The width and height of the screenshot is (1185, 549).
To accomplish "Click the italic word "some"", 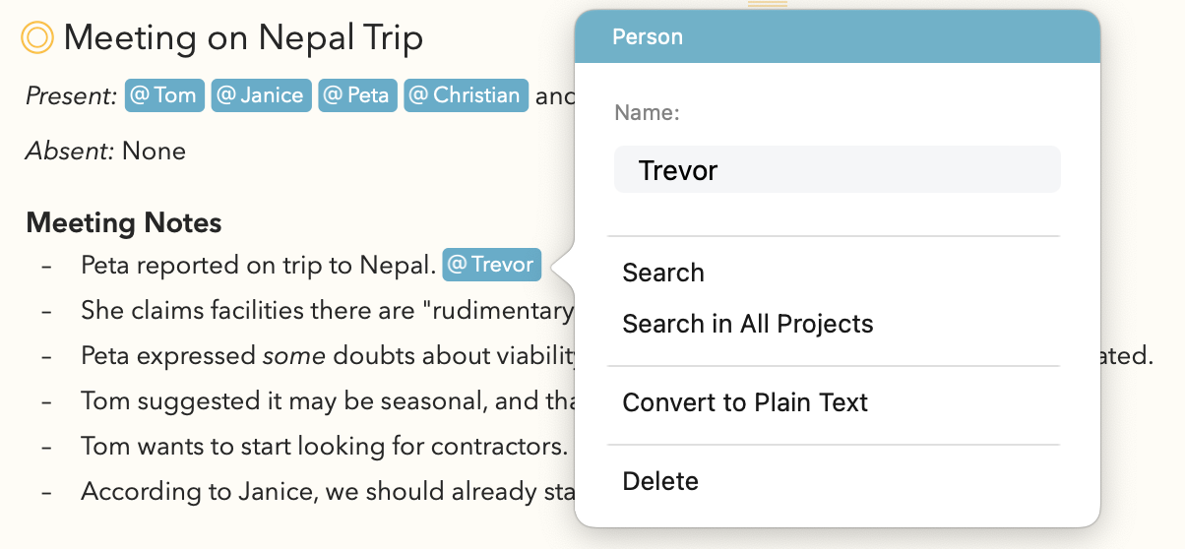I will [x=294, y=355].
